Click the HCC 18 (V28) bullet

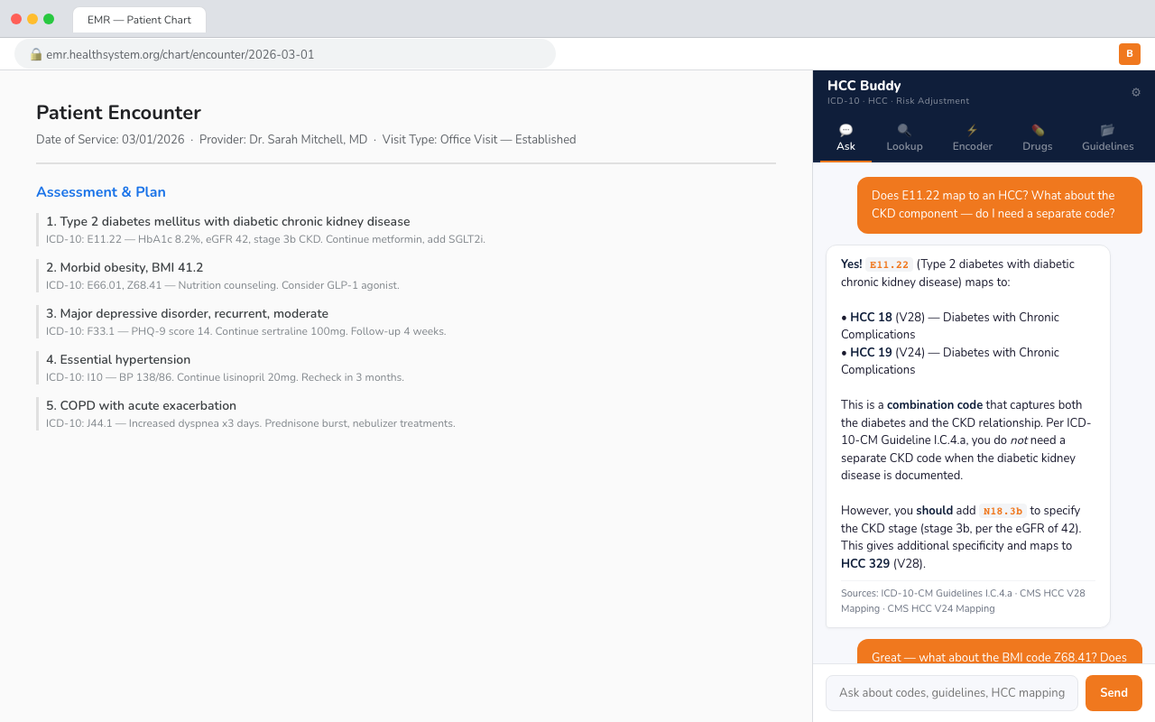(950, 326)
